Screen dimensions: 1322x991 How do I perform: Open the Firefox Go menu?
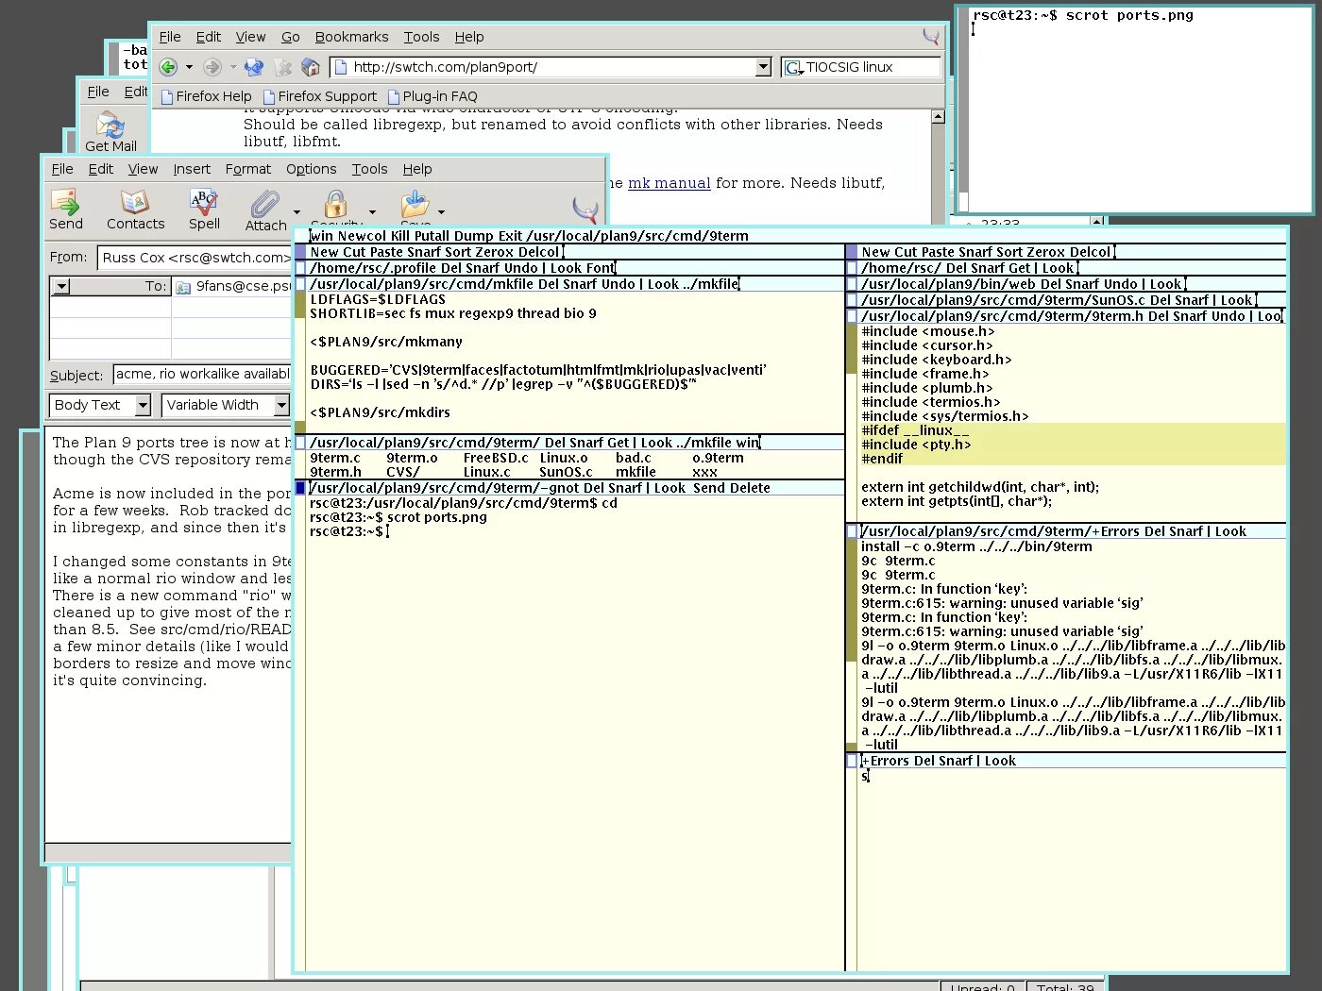[x=291, y=37]
